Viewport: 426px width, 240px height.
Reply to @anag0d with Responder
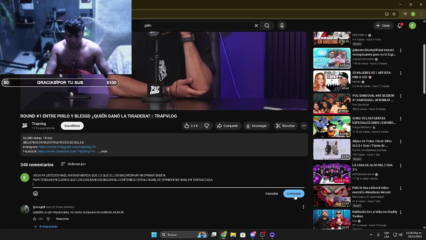[x=63, y=219]
